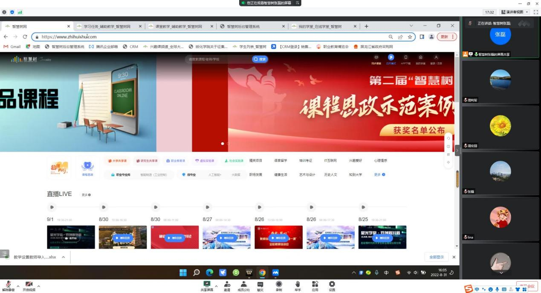
Task: Open Edge browser on shared taskbar
Action: [x=209, y=273]
